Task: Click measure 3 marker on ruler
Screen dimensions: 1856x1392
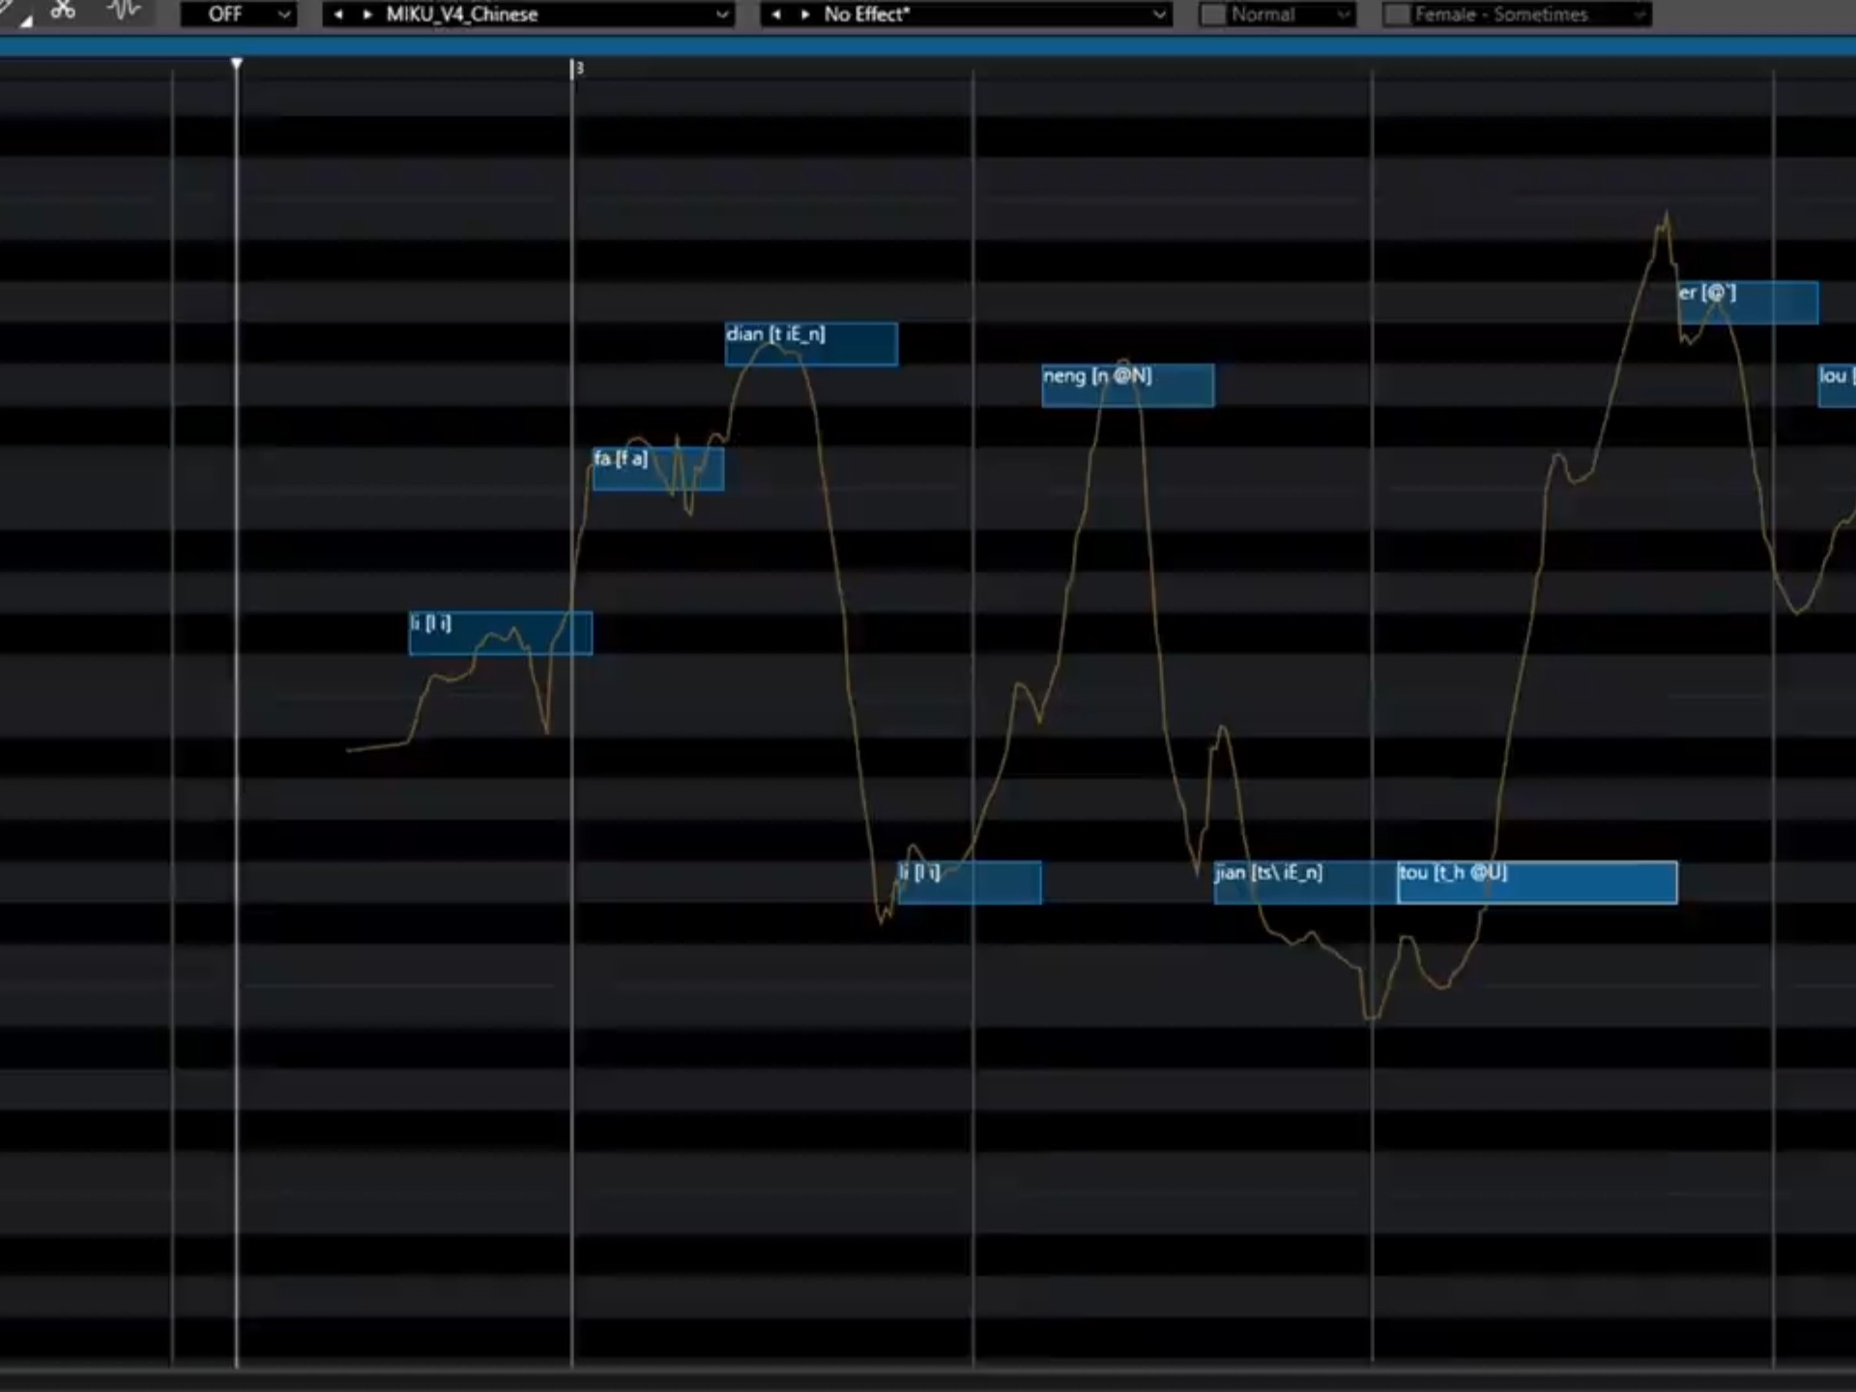Action: 578,68
